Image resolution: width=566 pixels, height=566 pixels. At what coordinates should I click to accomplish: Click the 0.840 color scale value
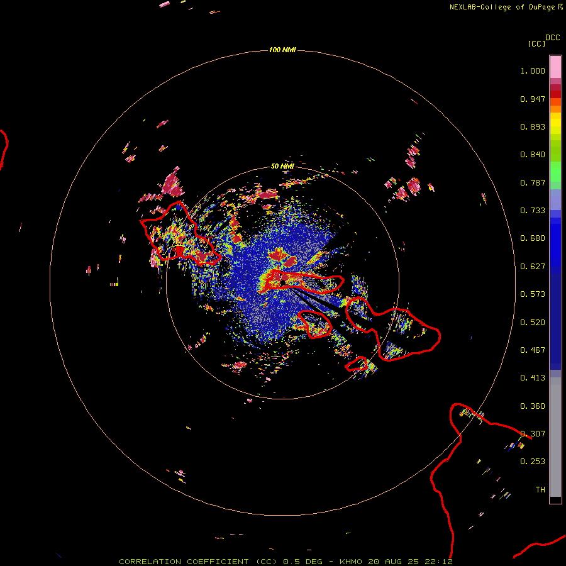coord(533,155)
